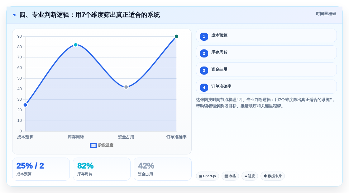The image size is (349, 193).
Task: Select the 进度 tag
Action: pyautogui.click(x=250, y=176)
